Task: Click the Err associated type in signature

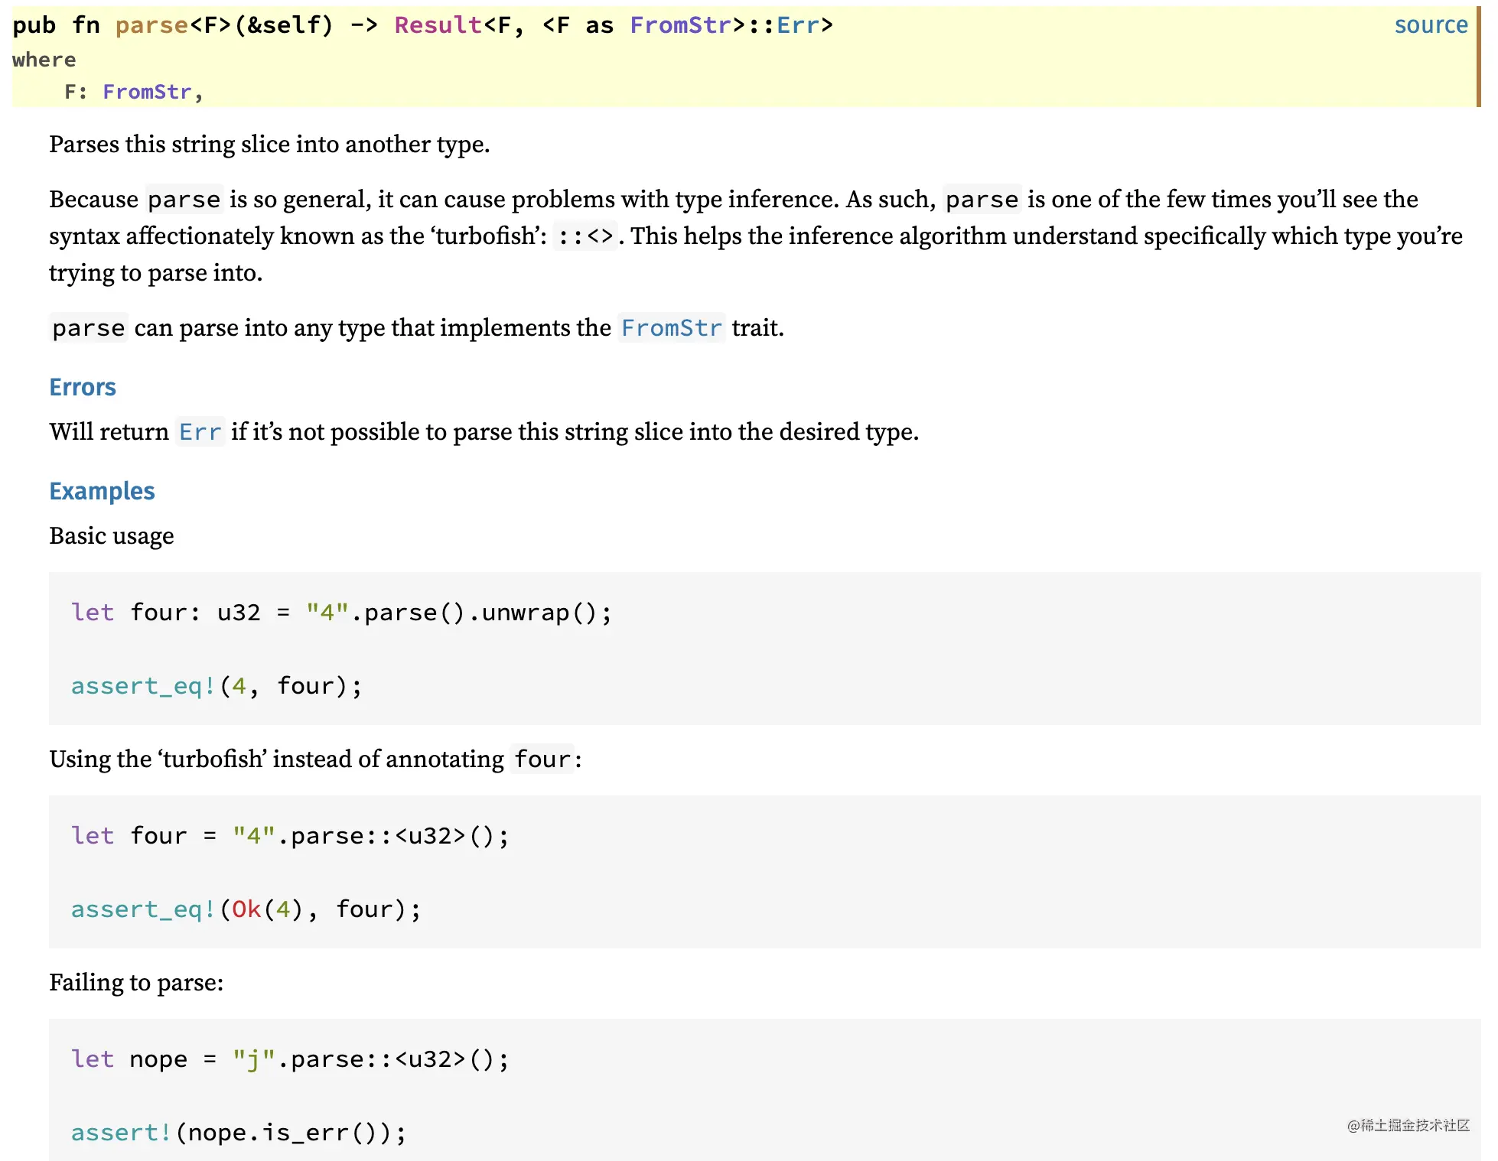Action: (798, 25)
